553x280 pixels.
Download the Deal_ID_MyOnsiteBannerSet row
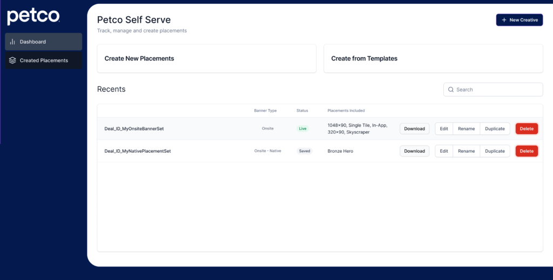(x=414, y=128)
